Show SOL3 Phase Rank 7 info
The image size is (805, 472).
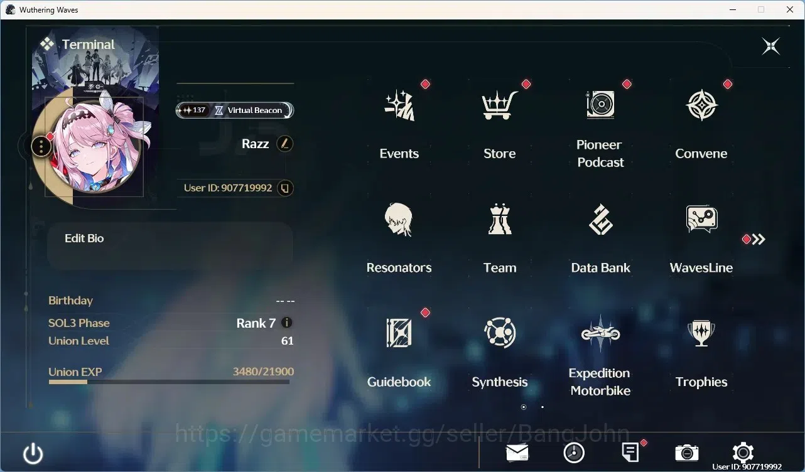287,323
